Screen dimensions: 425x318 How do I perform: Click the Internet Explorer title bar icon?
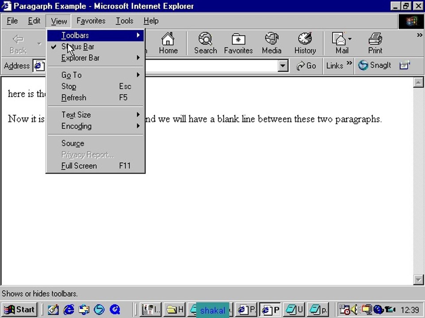[7, 6]
